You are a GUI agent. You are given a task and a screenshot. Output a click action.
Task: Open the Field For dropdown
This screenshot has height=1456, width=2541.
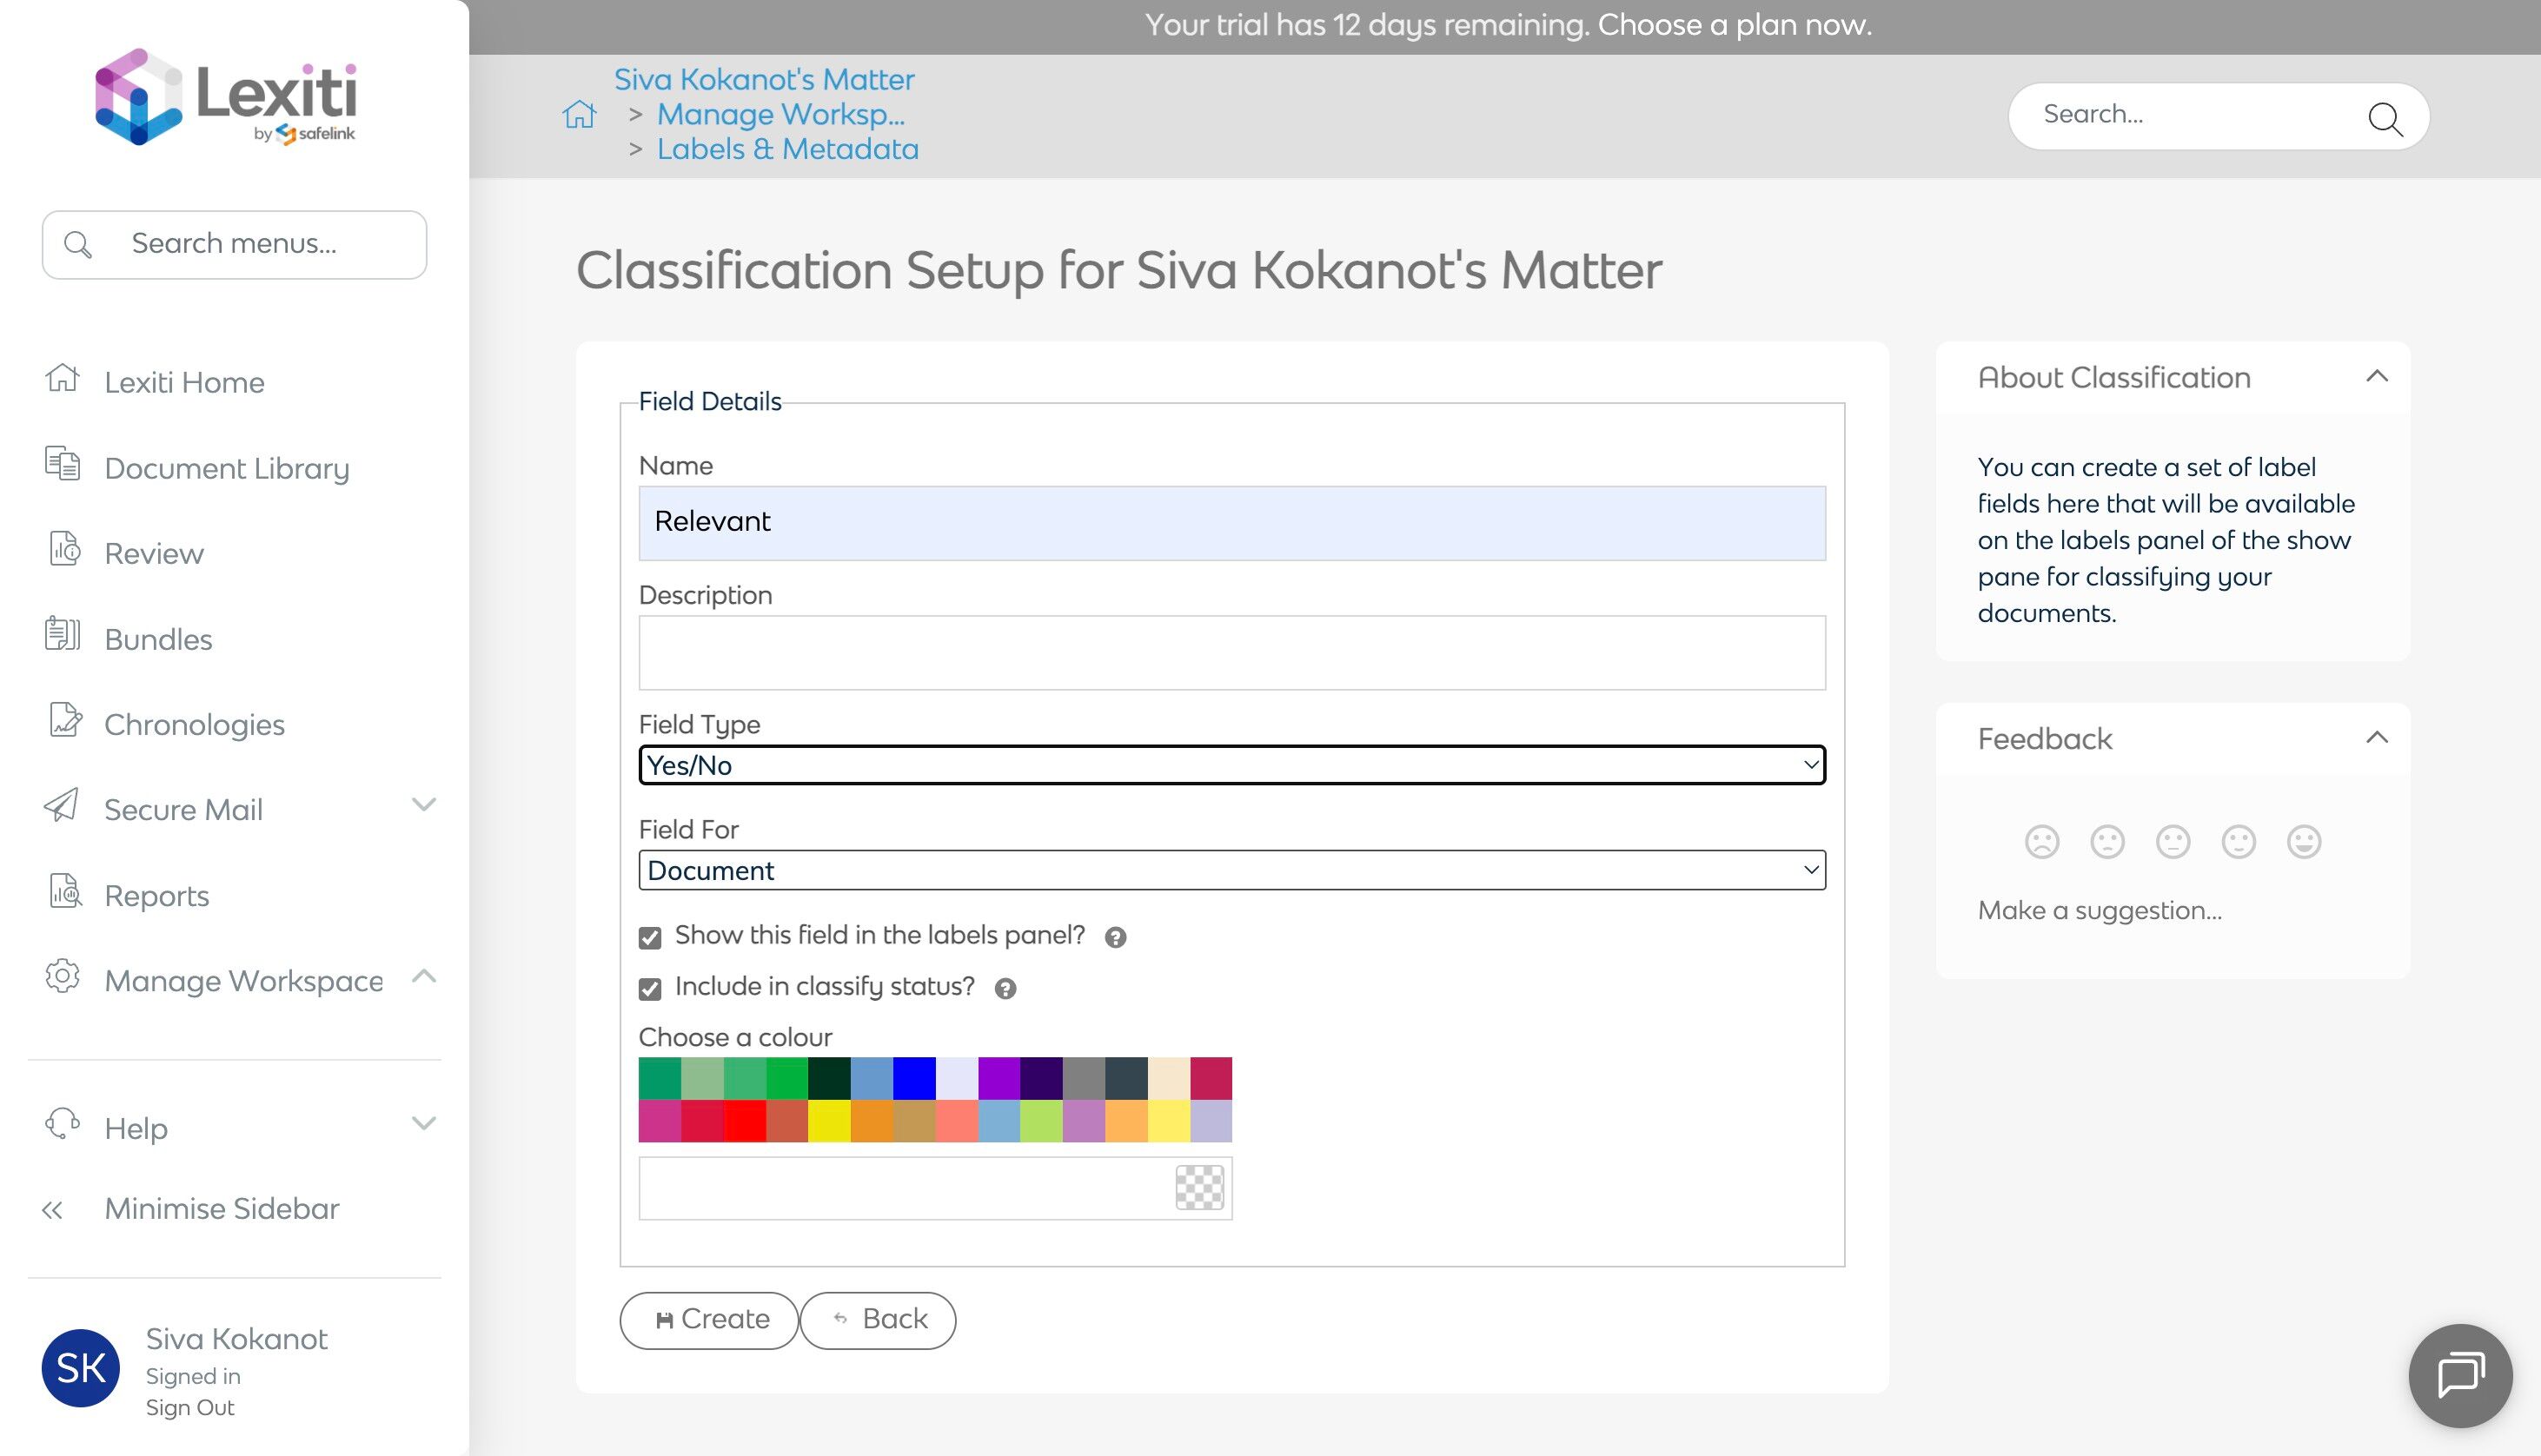pos(1231,870)
